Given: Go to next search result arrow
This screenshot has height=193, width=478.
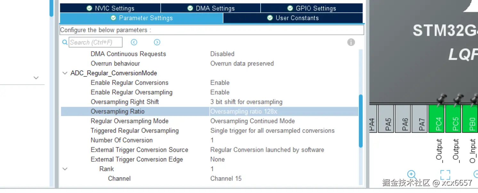Looking at the screenshot, I should point(157,42).
